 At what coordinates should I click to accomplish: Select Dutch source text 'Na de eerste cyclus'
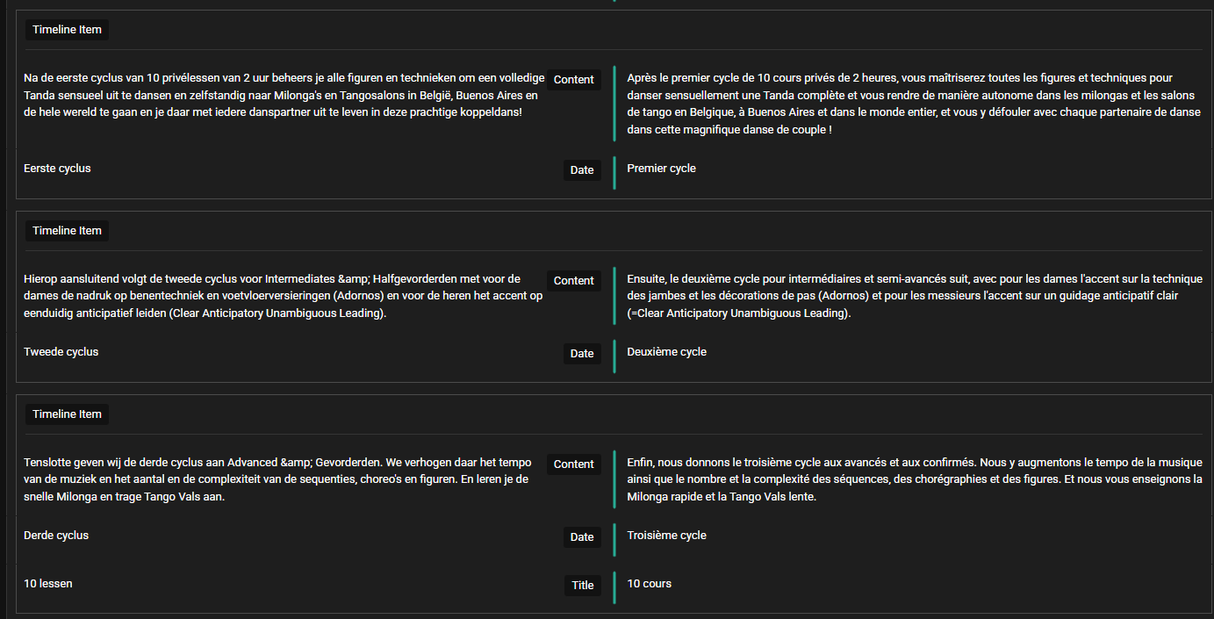281,96
